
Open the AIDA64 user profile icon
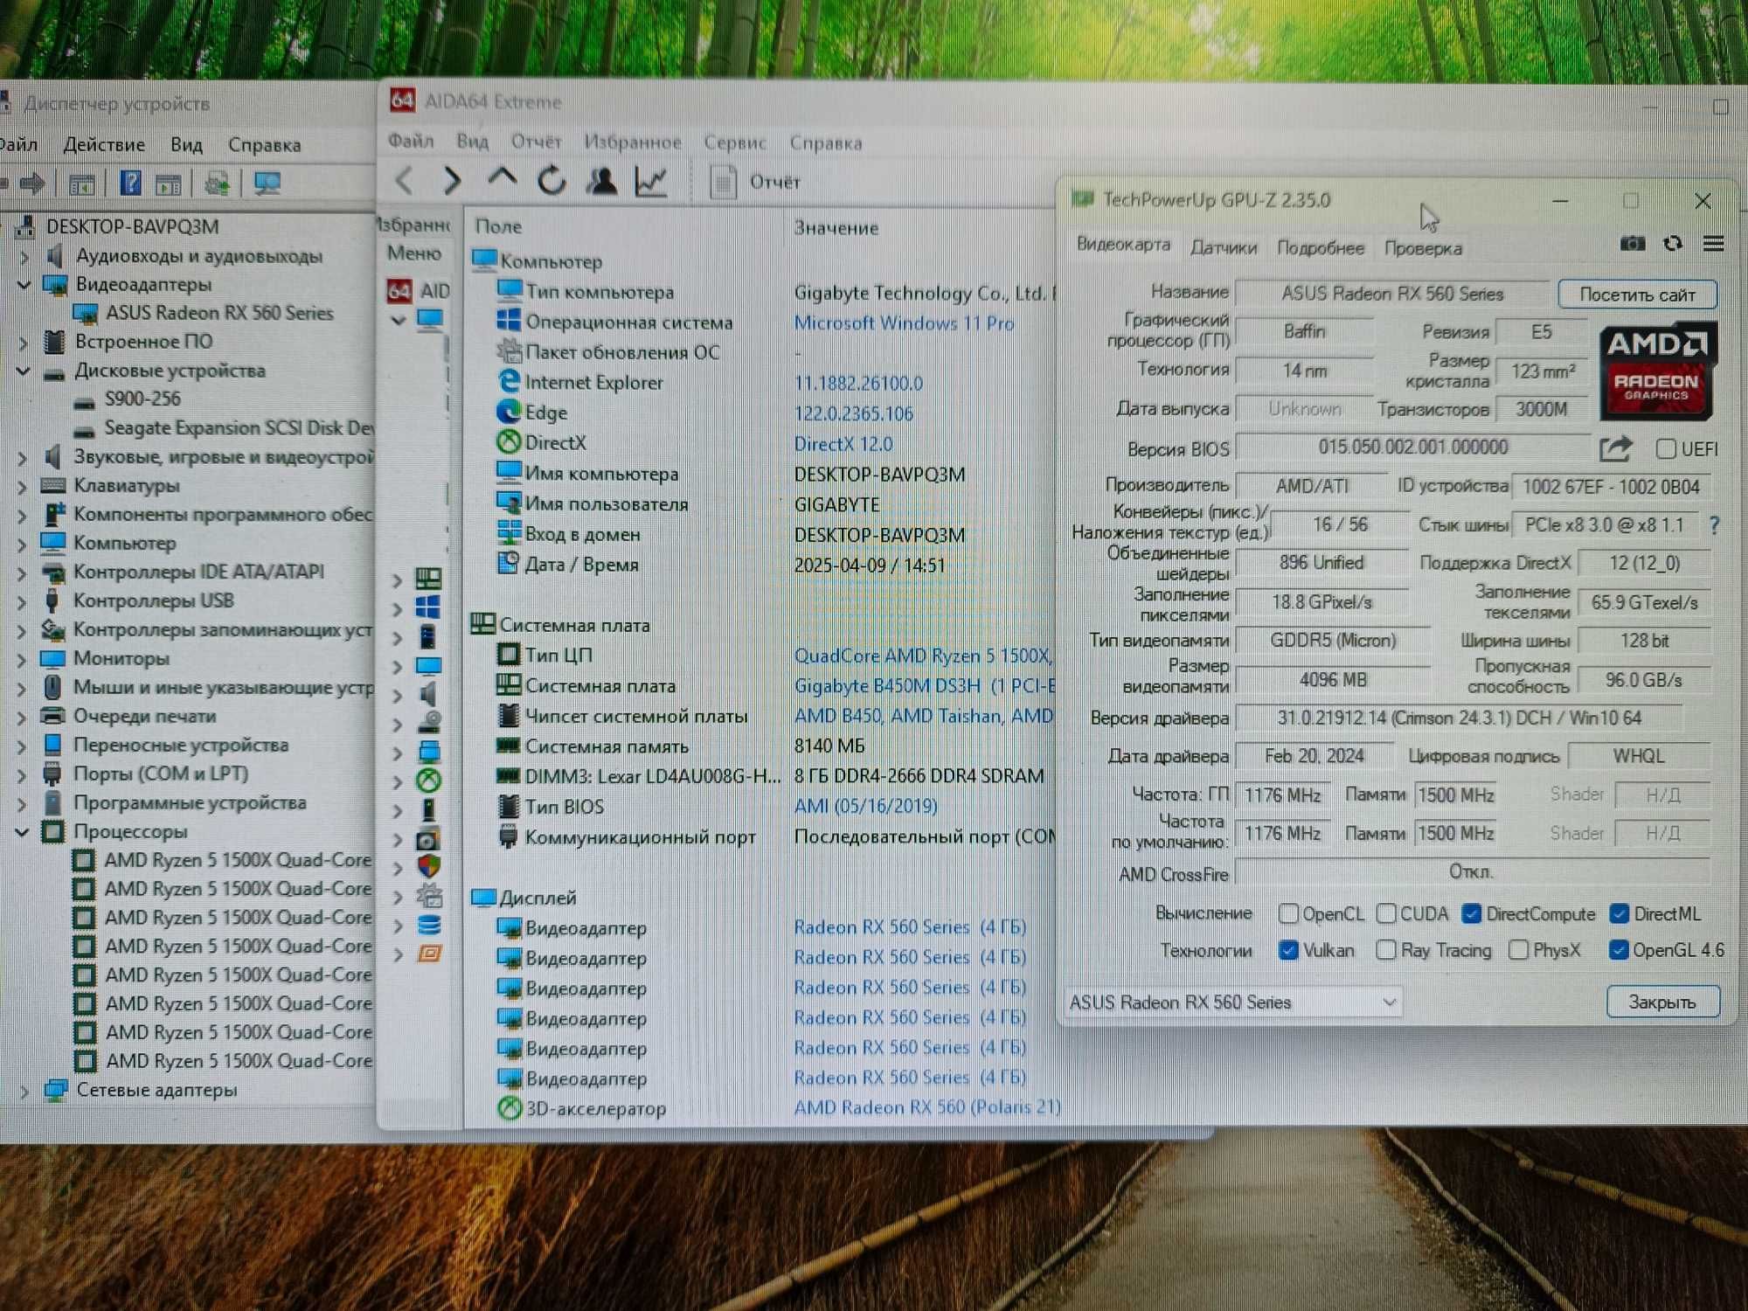pos(602,181)
